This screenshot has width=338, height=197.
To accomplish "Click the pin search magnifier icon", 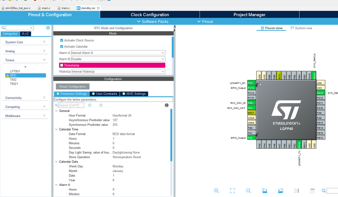I will (x=324, y=191).
